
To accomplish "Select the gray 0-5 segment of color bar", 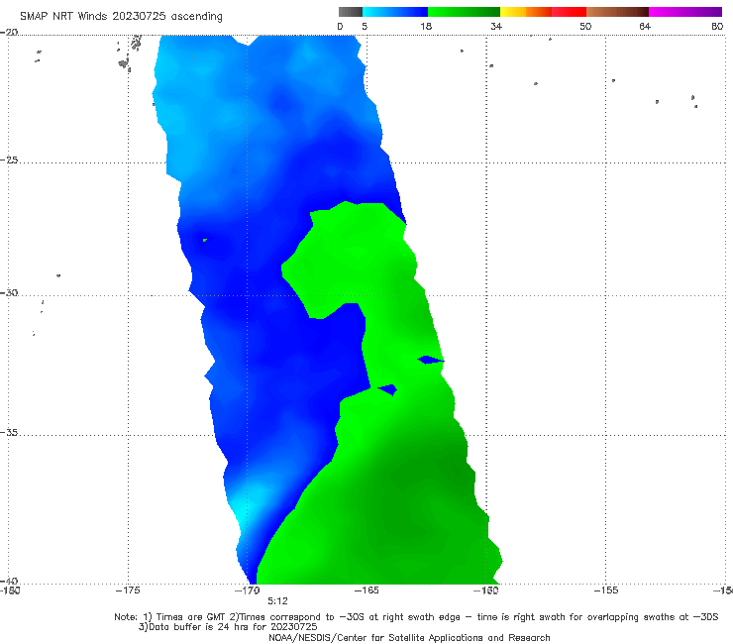I will [x=351, y=12].
